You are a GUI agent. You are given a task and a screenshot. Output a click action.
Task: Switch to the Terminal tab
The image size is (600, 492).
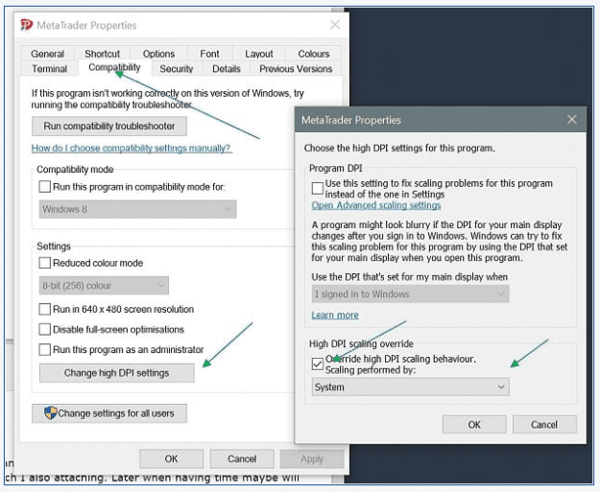[x=49, y=69]
